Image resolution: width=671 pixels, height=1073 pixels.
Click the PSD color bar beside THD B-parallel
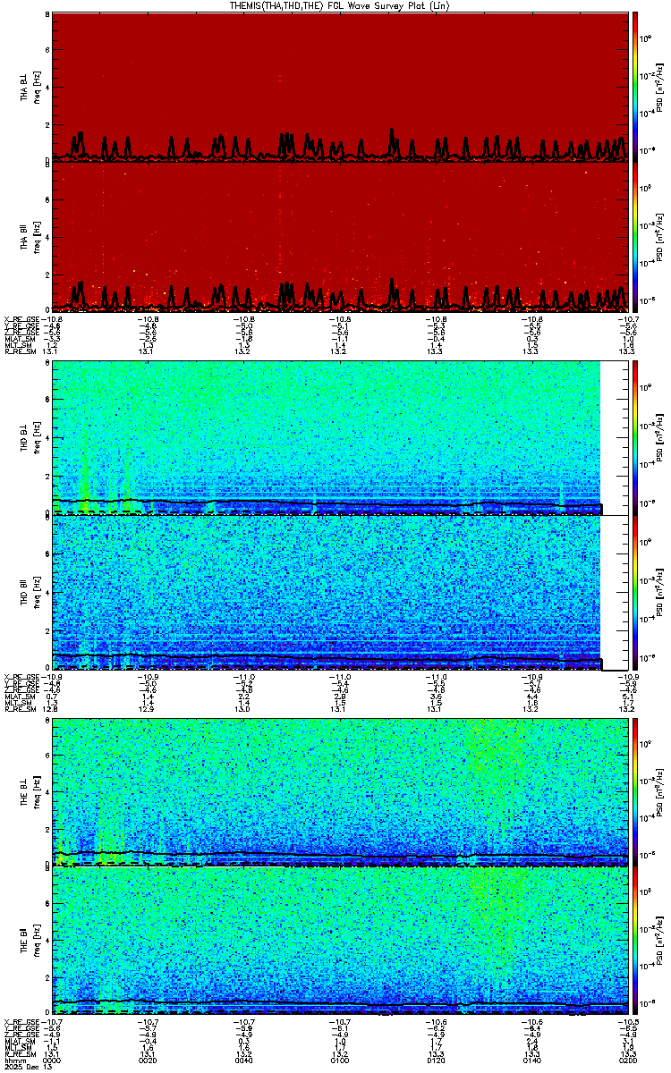point(636,591)
